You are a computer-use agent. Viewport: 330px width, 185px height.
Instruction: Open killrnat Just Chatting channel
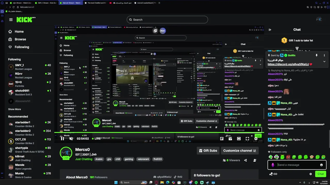tap(30, 158)
